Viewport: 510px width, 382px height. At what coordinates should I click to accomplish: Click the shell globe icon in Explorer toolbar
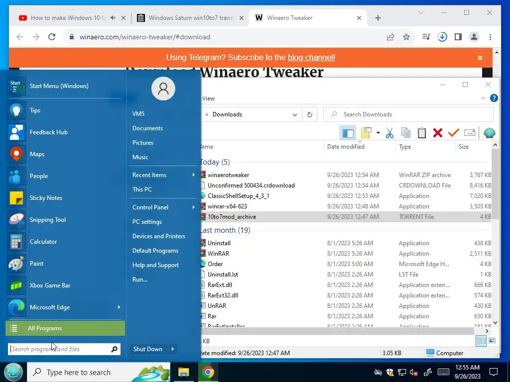tap(489, 133)
